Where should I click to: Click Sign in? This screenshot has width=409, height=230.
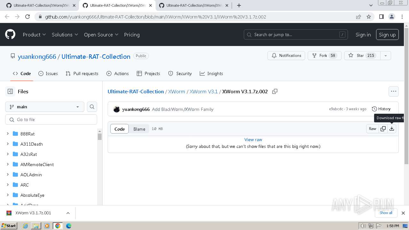pyautogui.click(x=363, y=34)
